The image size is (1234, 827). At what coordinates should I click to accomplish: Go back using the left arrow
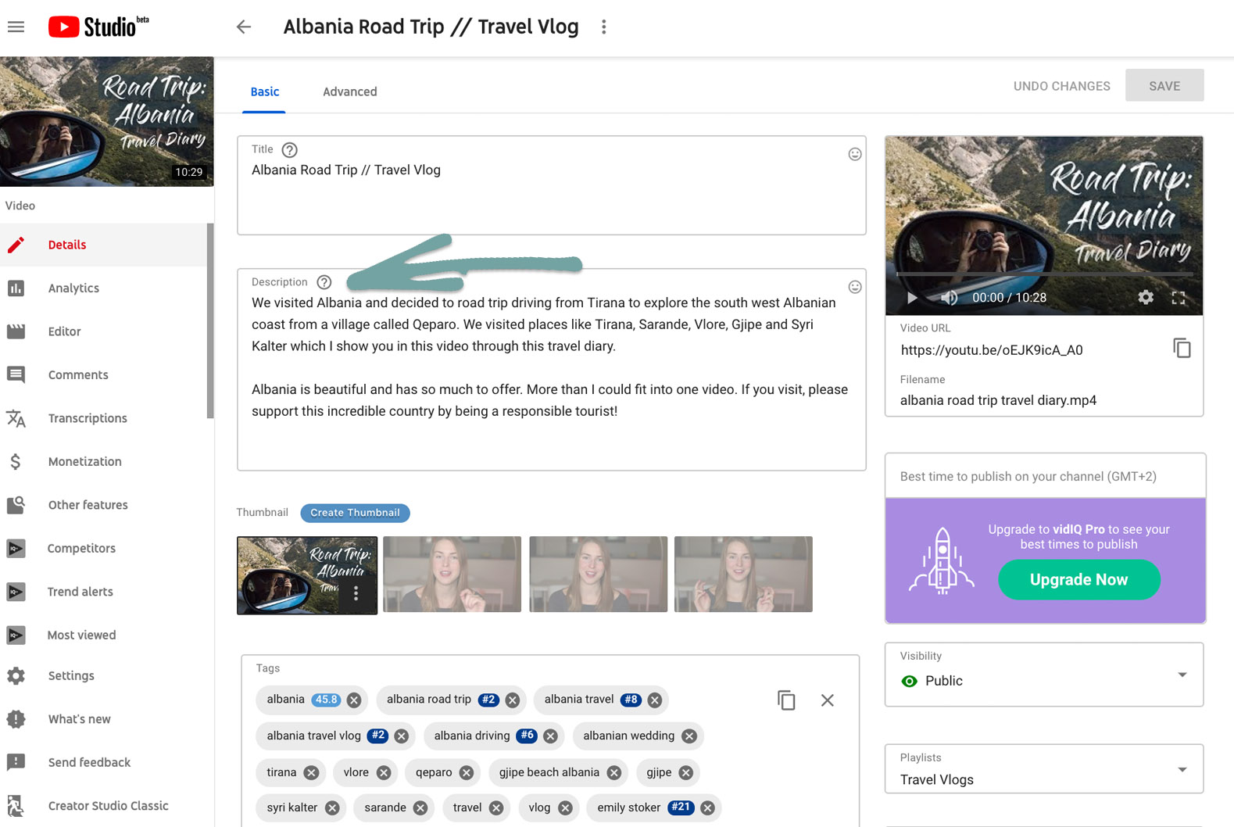pyautogui.click(x=244, y=27)
